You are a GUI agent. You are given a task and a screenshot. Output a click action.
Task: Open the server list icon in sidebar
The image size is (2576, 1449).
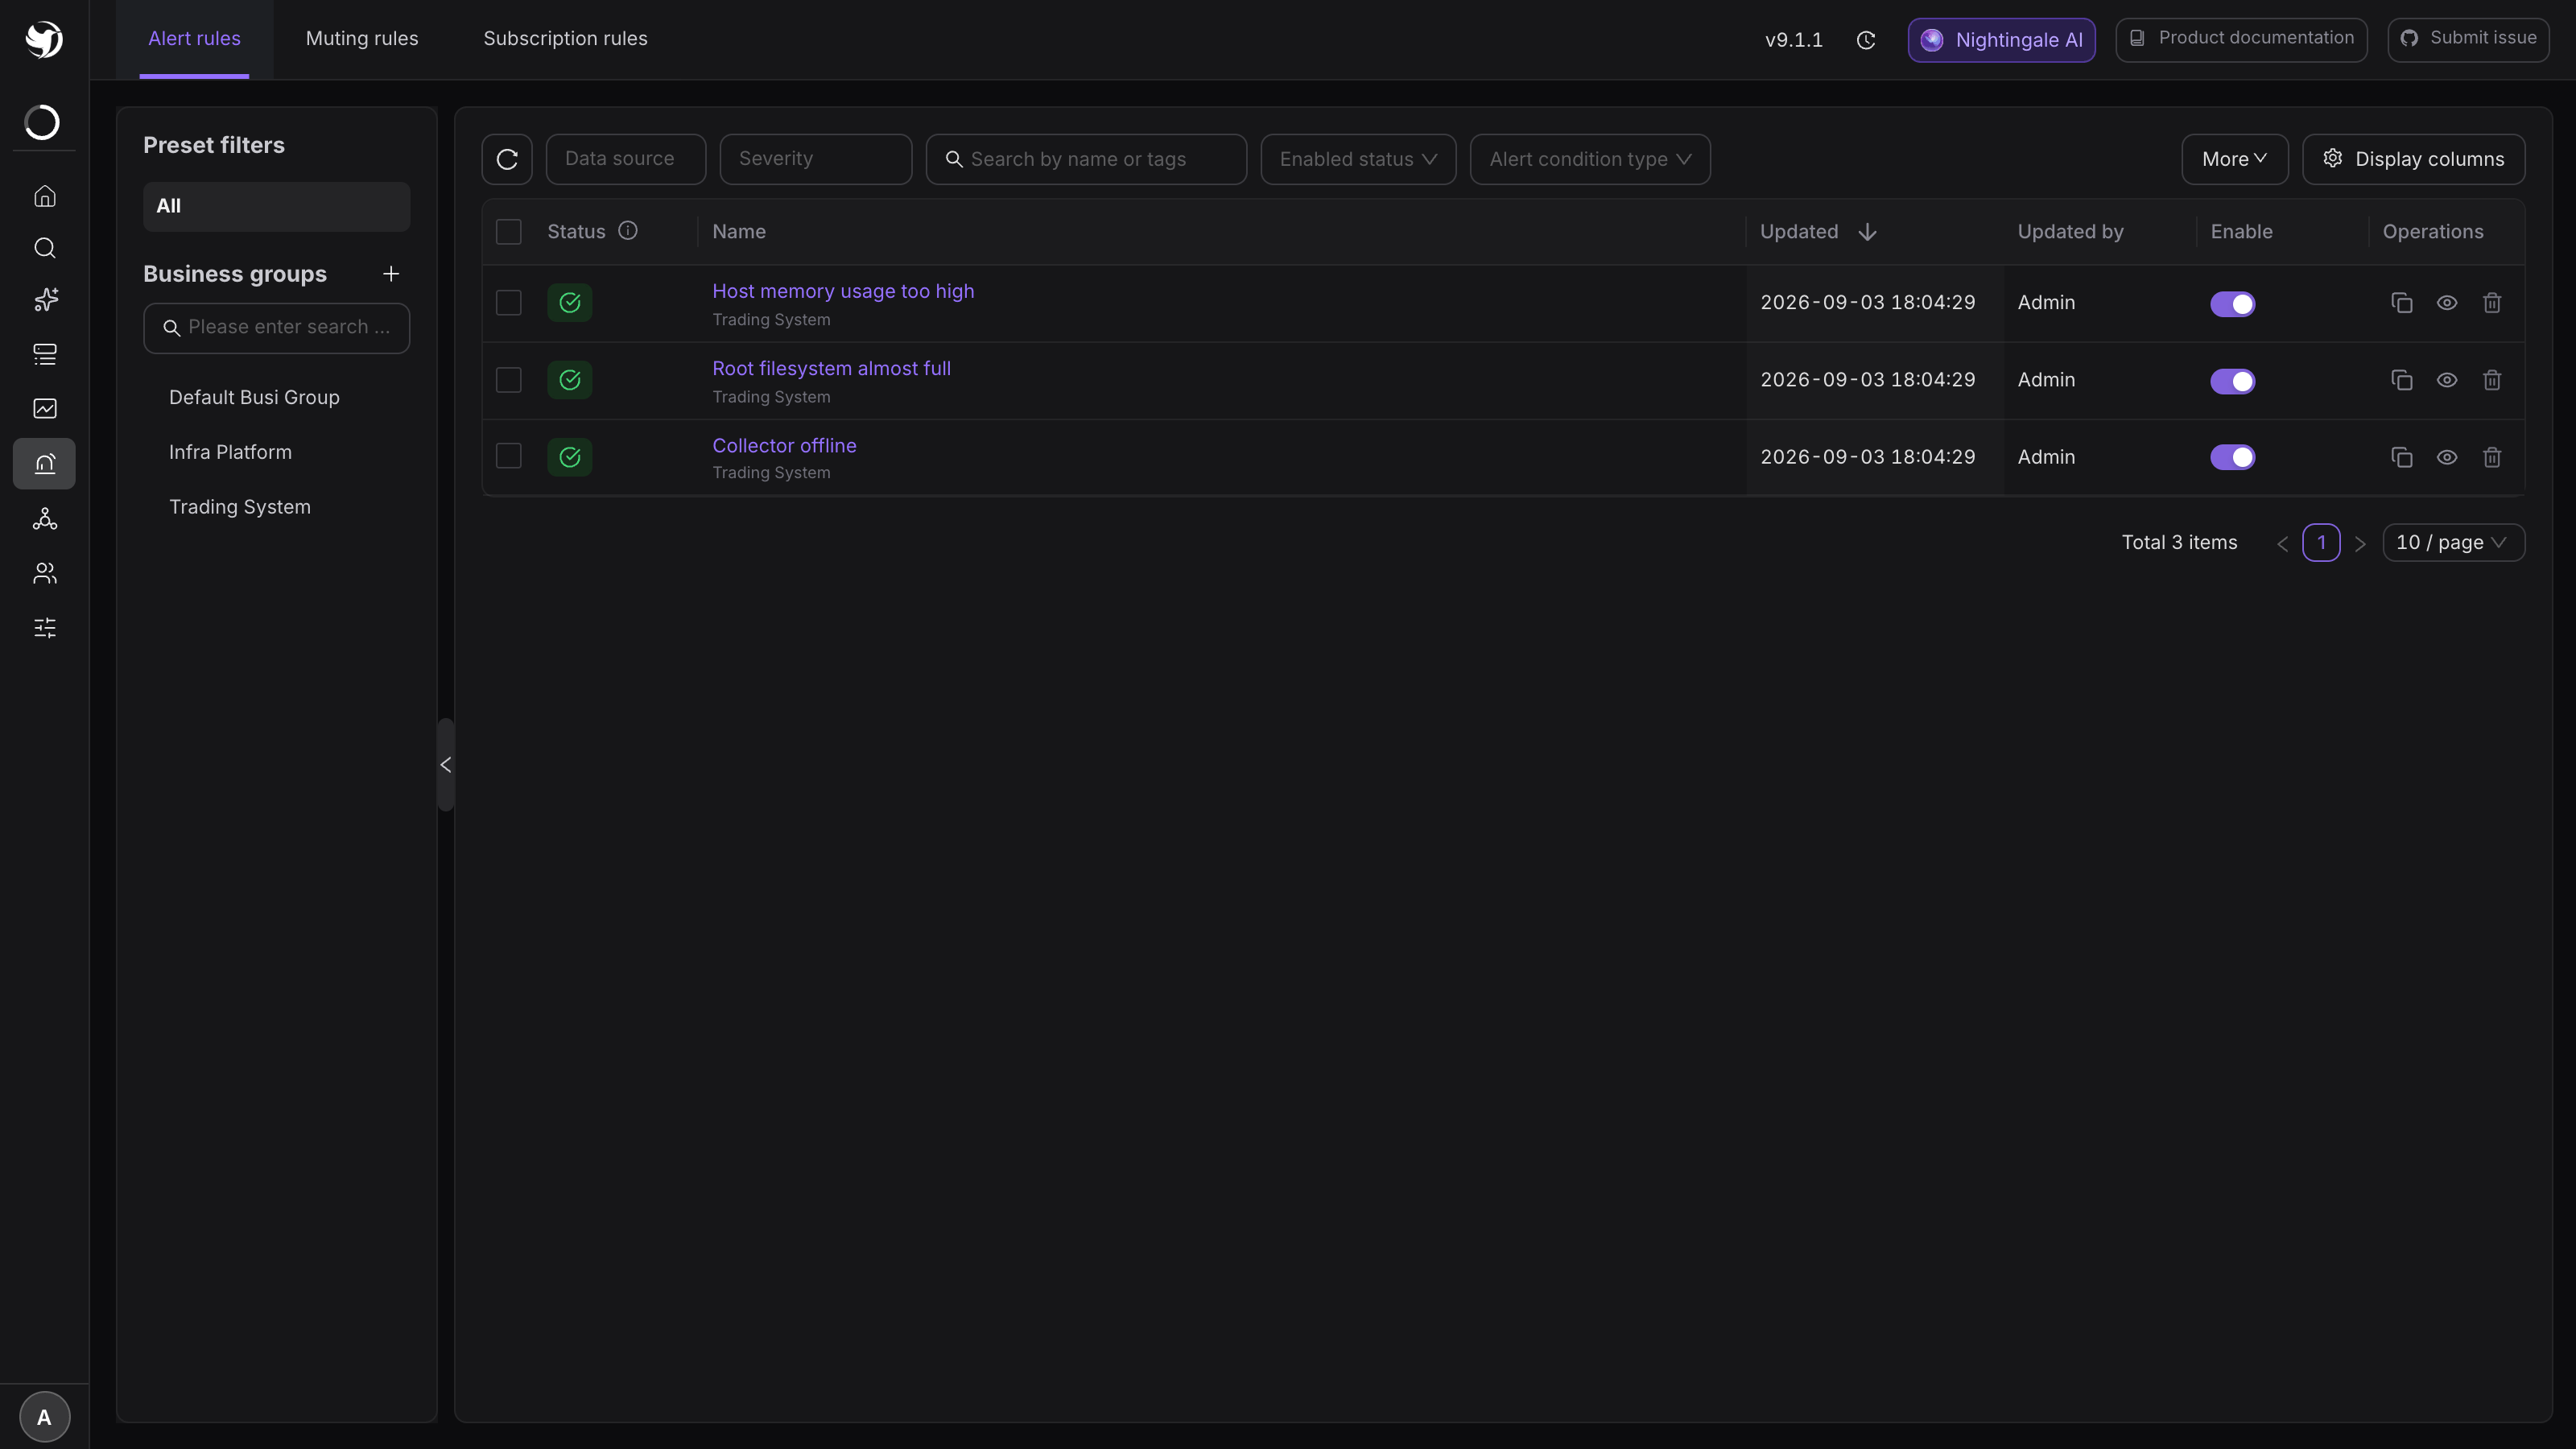tap(44, 354)
